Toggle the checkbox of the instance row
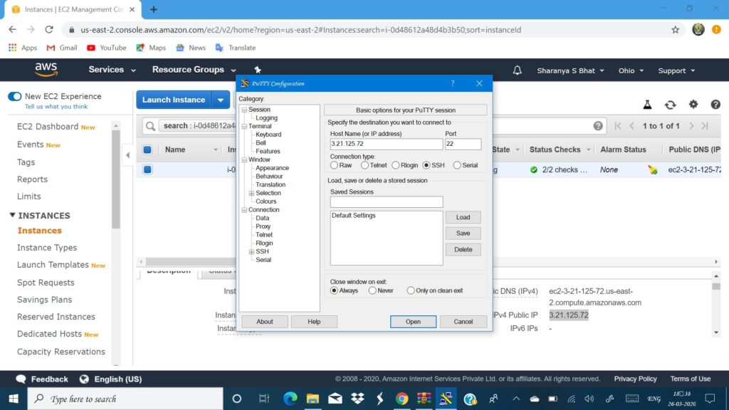729x410 pixels. (147, 169)
